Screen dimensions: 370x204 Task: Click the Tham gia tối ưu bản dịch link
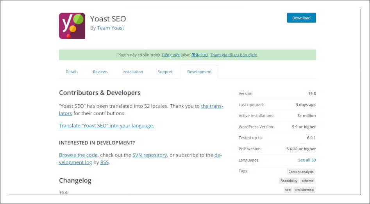(234, 55)
